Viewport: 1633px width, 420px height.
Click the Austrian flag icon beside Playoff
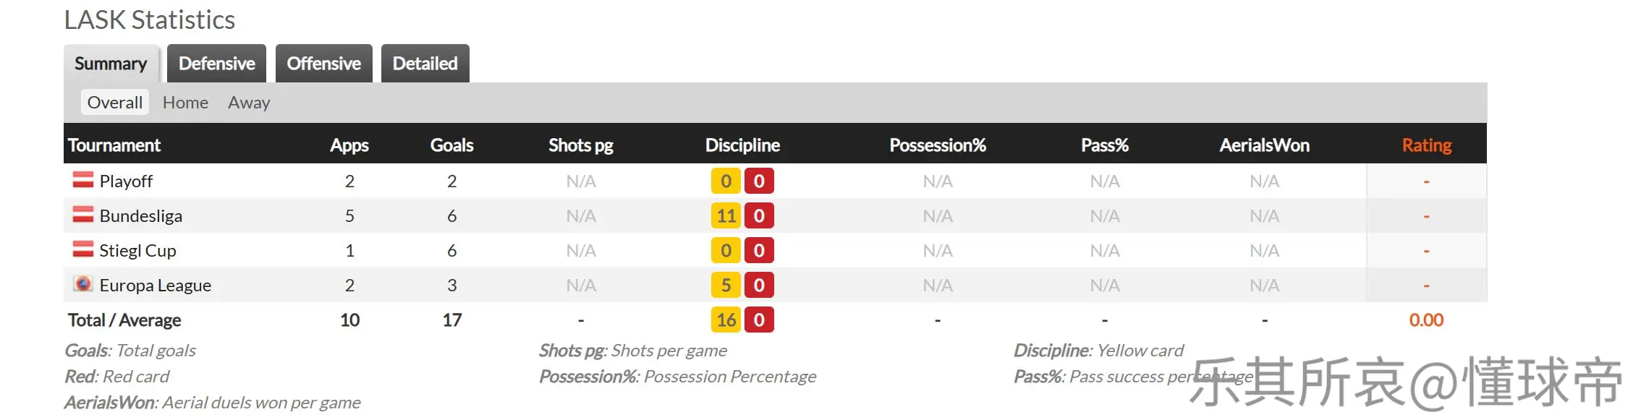(x=83, y=179)
